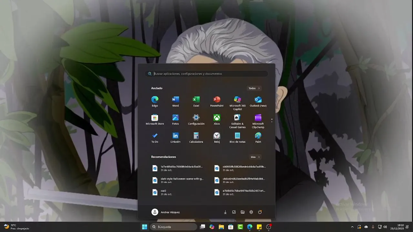Open recommended file starting with dd0950fb

[240, 168]
